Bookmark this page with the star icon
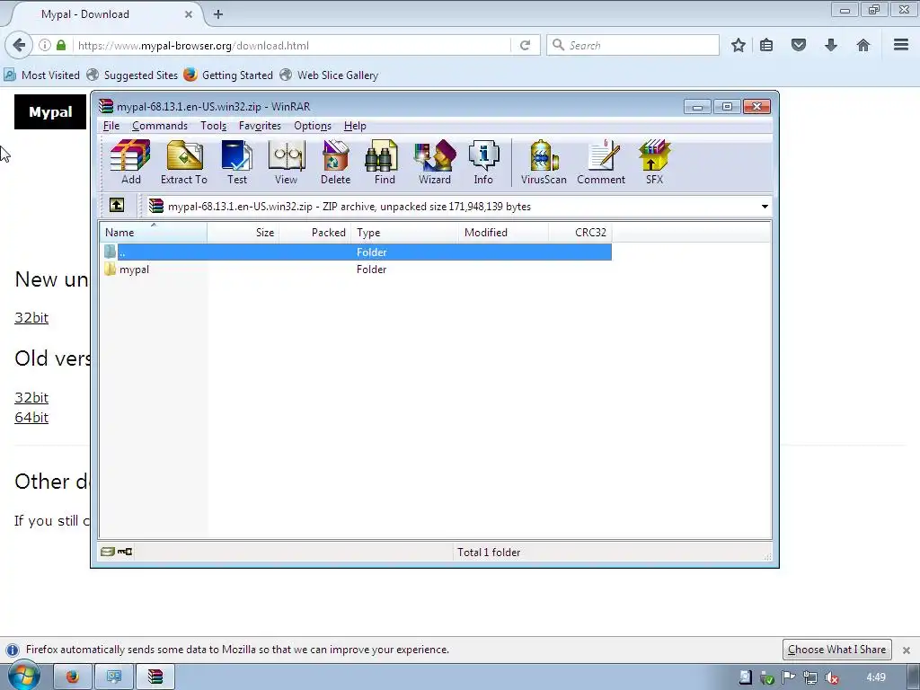The height and width of the screenshot is (690, 920). pos(739,45)
